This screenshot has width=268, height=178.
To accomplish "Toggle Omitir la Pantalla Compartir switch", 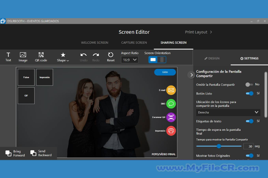I will (249, 85).
